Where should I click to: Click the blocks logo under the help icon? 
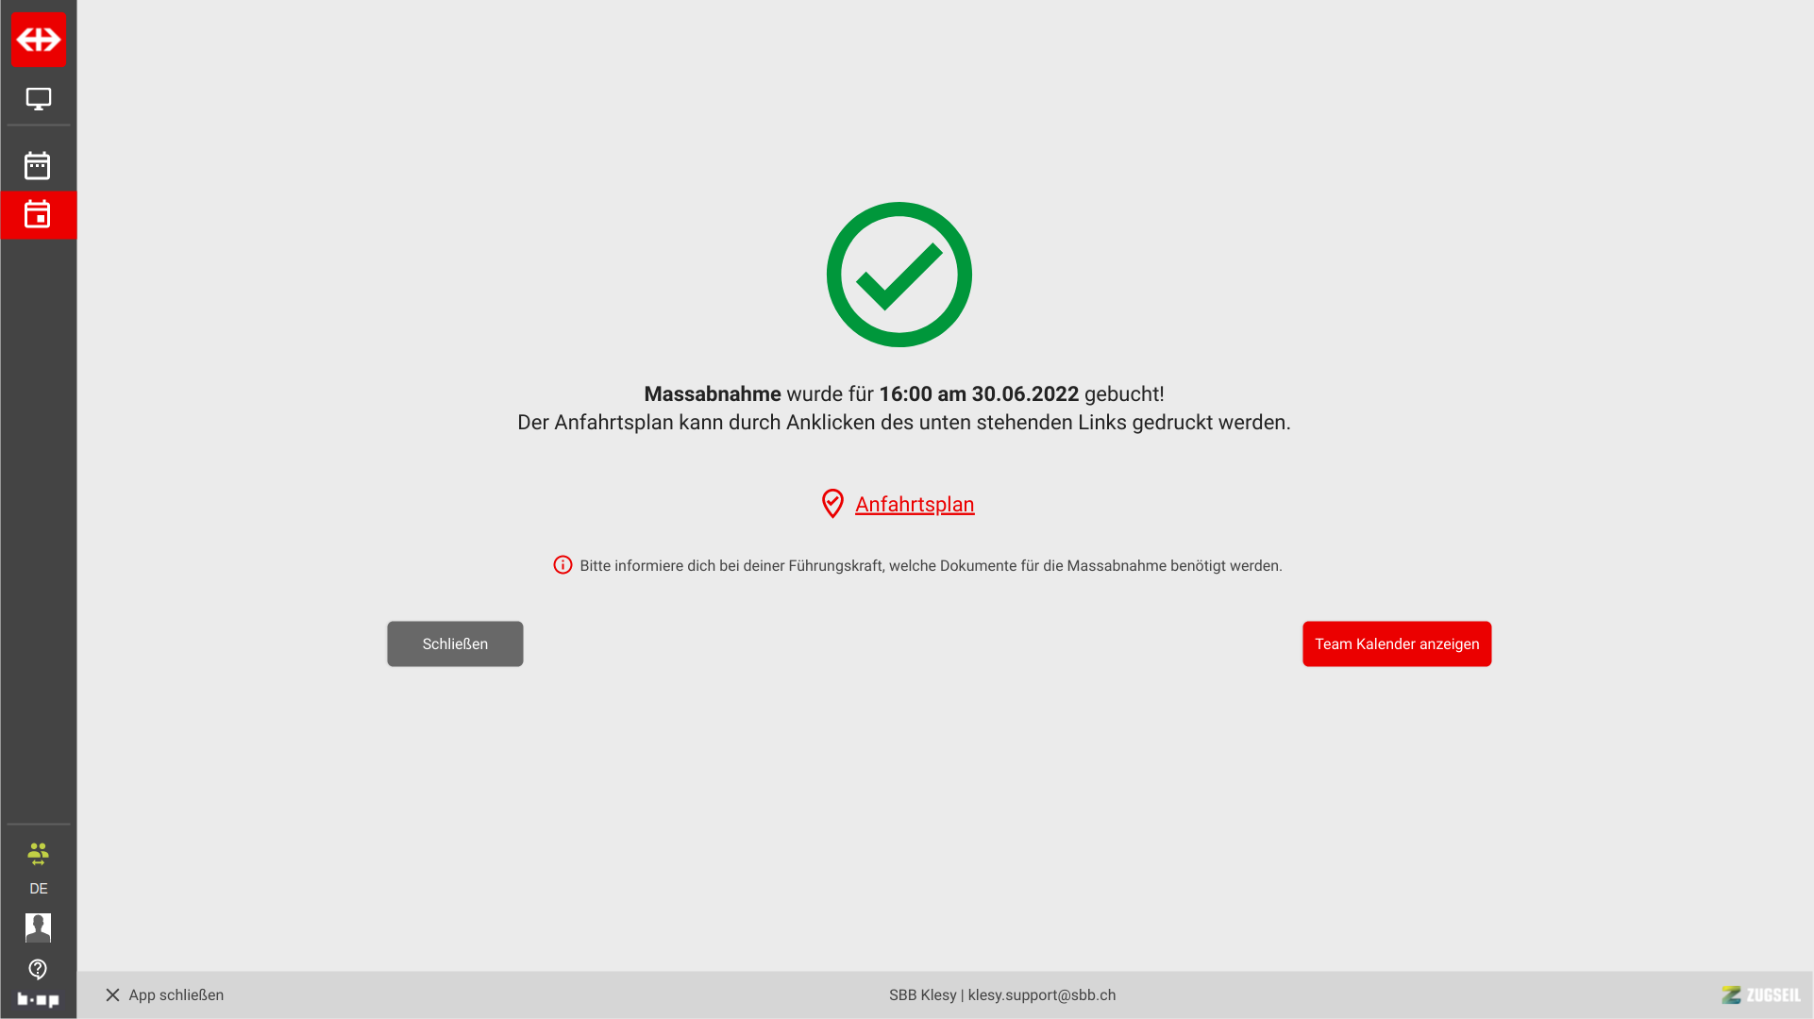pyautogui.click(x=39, y=999)
